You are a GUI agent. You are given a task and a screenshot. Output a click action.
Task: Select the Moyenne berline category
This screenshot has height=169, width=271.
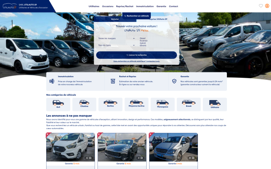(137, 104)
